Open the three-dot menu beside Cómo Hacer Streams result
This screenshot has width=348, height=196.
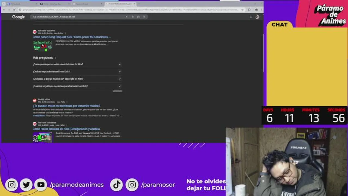pos(67,125)
